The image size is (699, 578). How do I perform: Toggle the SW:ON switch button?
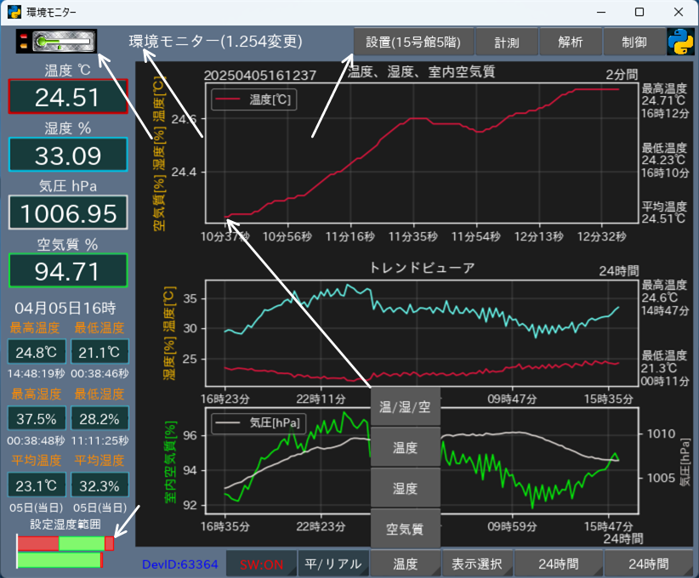point(262,564)
